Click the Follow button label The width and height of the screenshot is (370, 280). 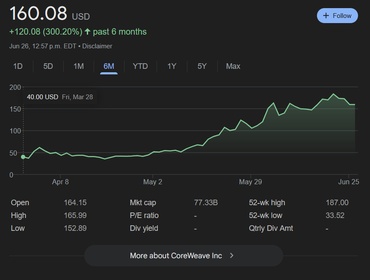click(342, 16)
